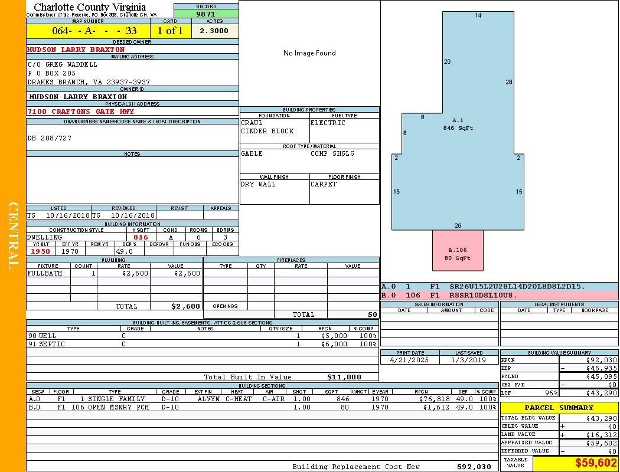Click the yellow PARCEL SUMMARY header
Viewport: 620px width, 472px height.
(x=559, y=408)
